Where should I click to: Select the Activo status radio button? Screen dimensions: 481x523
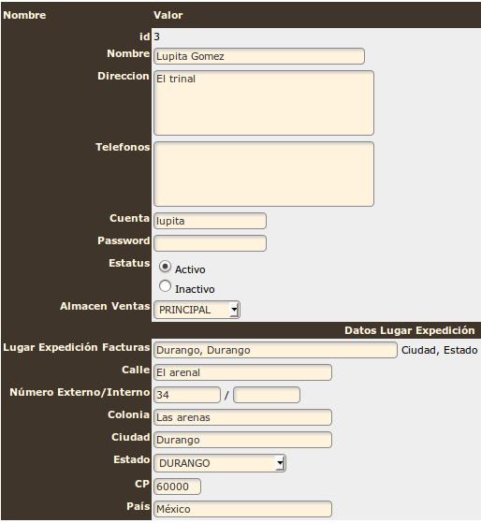click(165, 267)
